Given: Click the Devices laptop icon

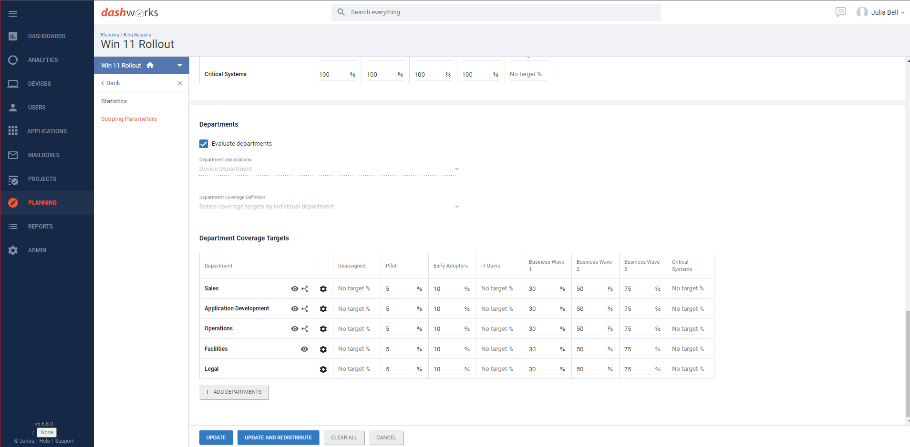Looking at the screenshot, I should [13, 84].
